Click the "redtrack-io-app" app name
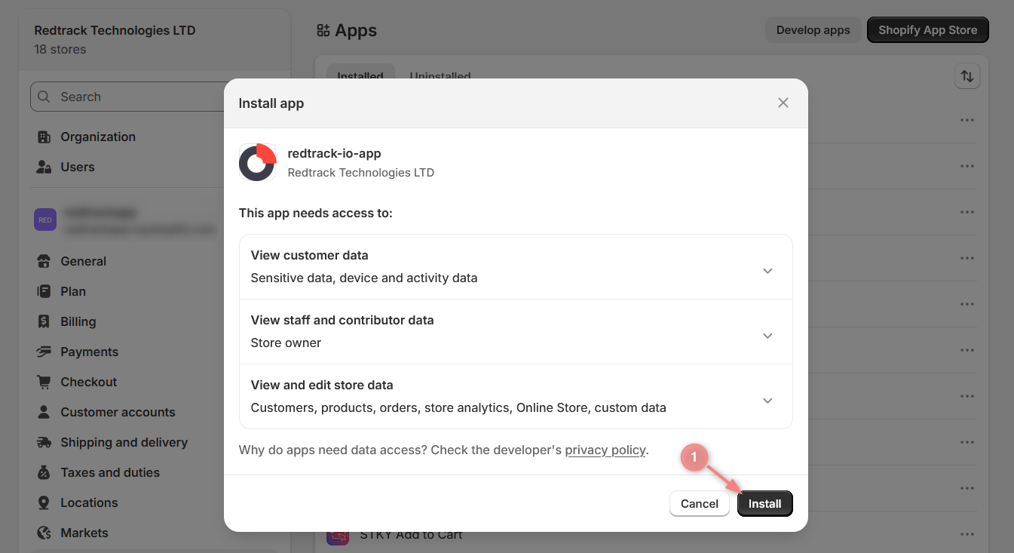1014x553 pixels. click(x=334, y=153)
